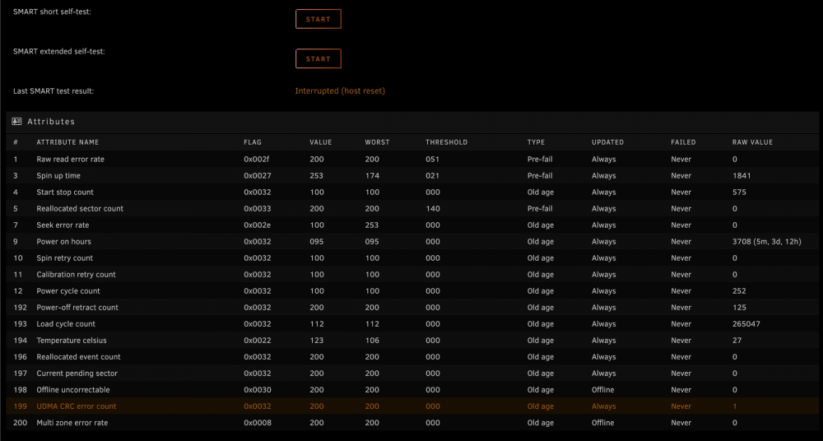Click the FLAG column header

coord(253,142)
